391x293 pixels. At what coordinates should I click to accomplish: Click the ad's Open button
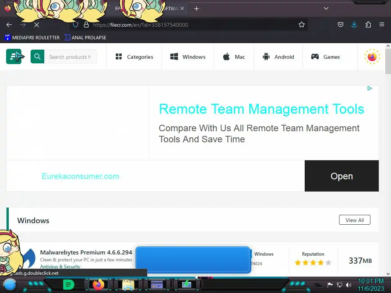pos(342,176)
